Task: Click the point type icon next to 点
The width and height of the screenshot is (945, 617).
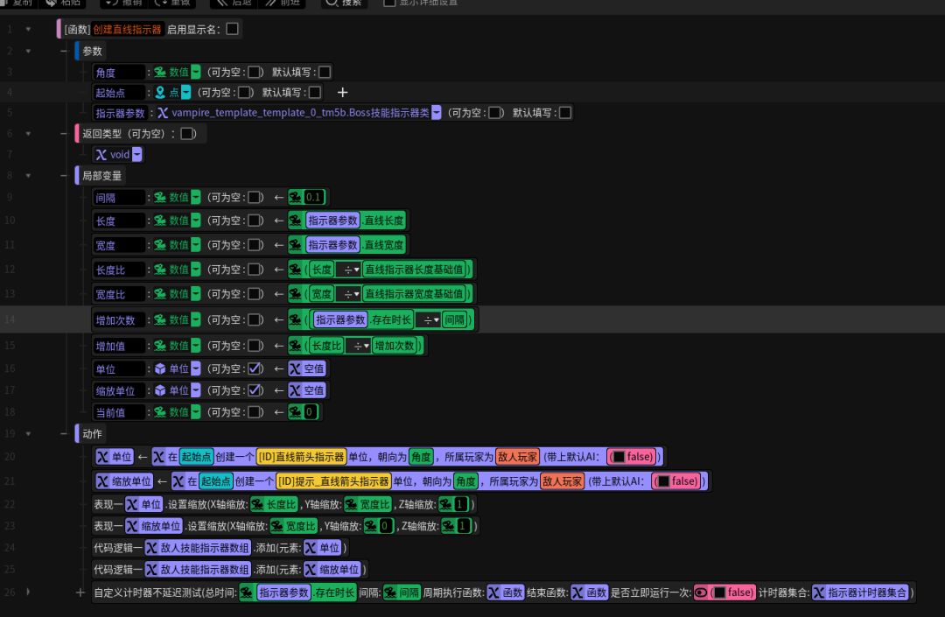Action: [160, 92]
